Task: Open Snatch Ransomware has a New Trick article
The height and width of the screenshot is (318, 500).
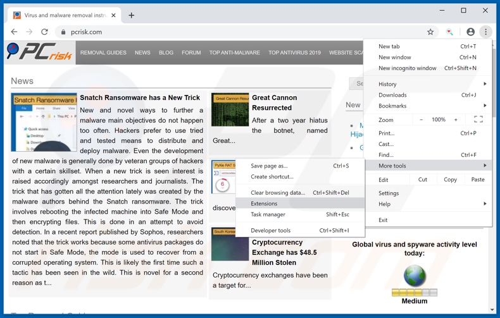Action: click(140, 97)
